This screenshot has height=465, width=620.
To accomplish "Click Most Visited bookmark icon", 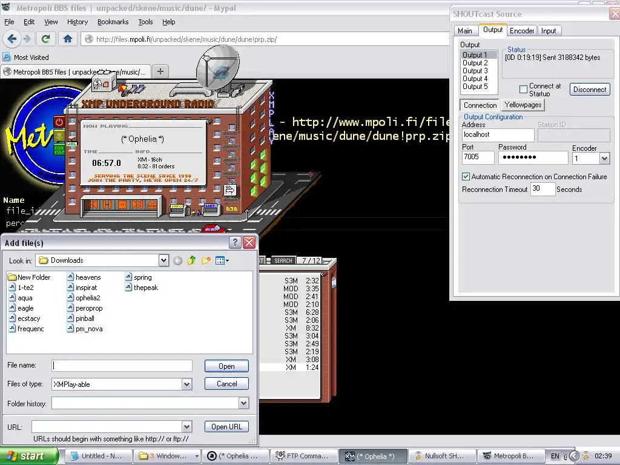I will click(7, 58).
